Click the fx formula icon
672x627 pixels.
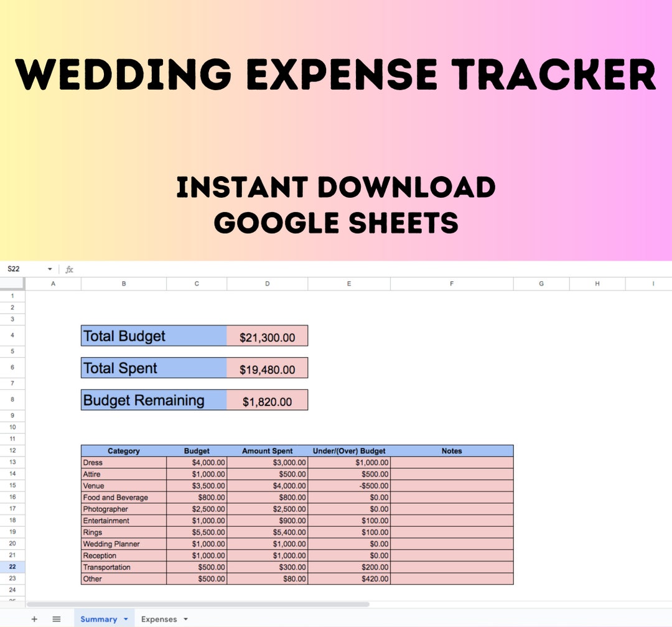click(x=69, y=269)
